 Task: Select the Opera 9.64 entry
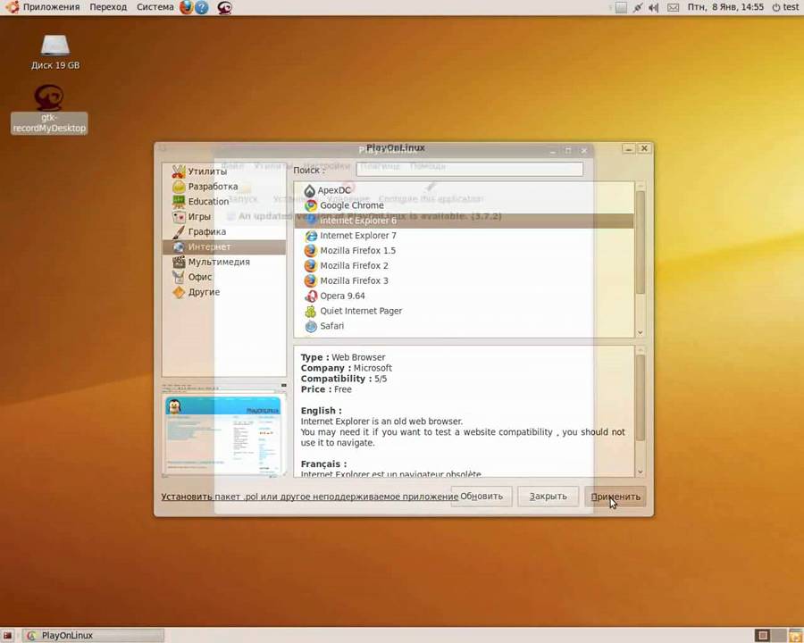pos(464,296)
